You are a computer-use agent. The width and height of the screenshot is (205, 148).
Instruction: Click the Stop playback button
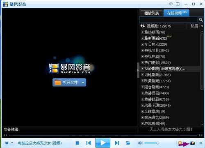(x=77, y=143)
